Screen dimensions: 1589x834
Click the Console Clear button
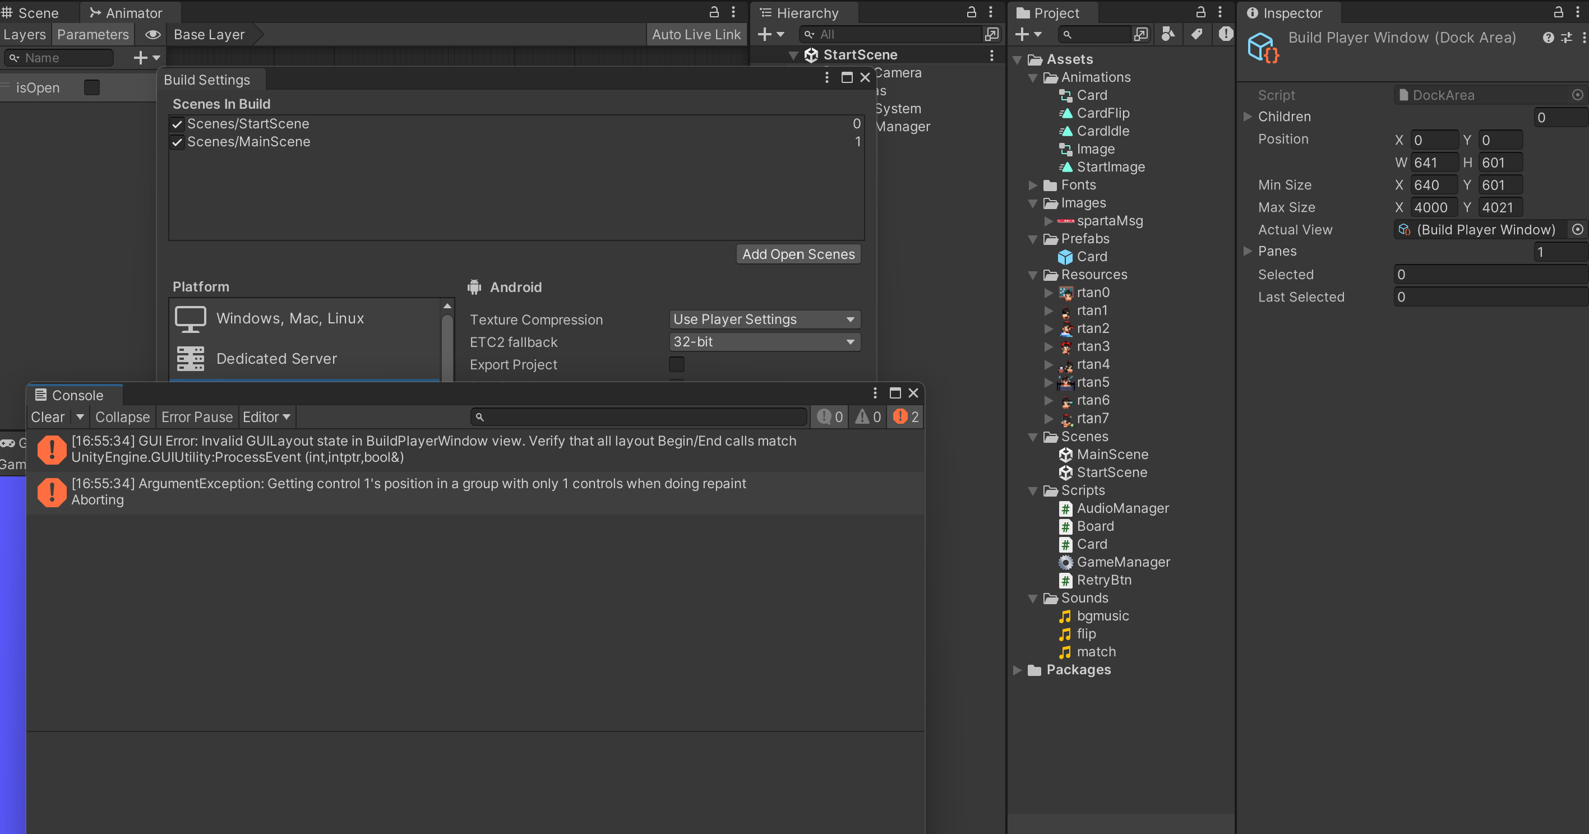(x=48, y=418)
